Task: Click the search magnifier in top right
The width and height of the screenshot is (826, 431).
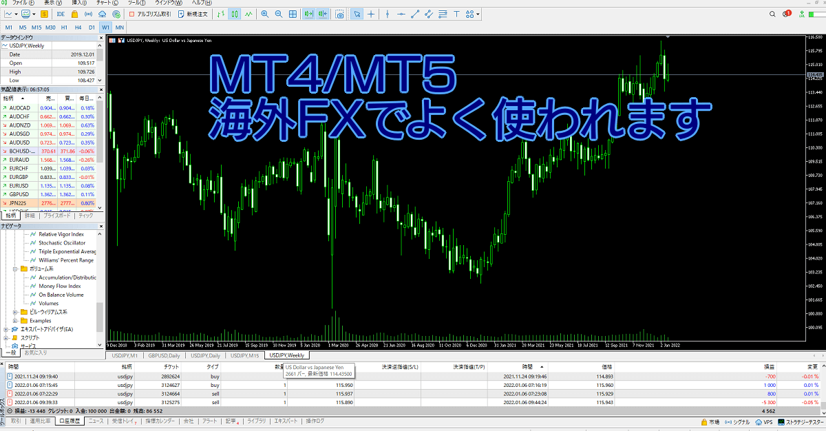Action: coord(772,14)
